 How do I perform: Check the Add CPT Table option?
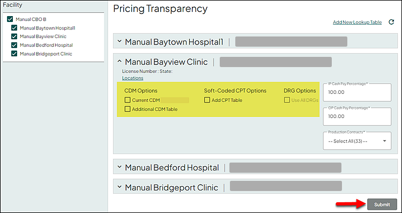tap(207, 100)
